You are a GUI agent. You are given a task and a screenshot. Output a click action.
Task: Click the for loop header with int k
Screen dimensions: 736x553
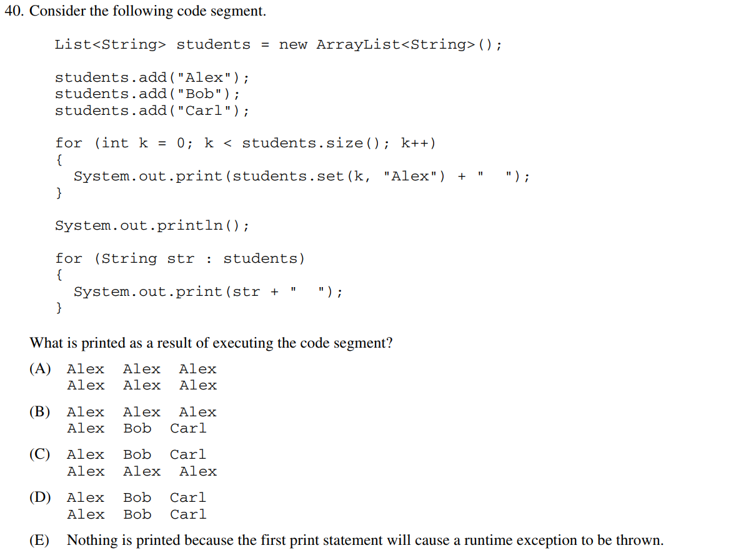click(246, 144)
